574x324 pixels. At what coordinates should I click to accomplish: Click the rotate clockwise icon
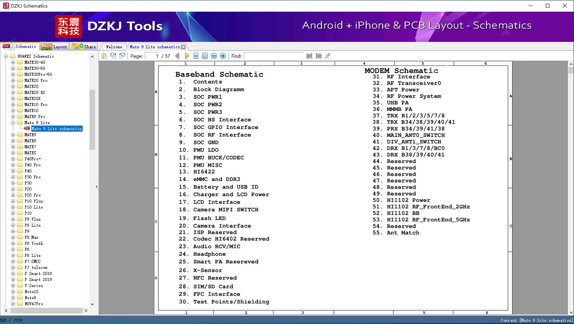click(x=122, y=56)
